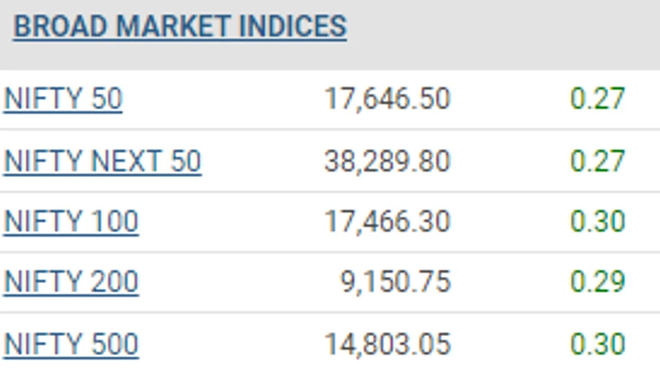Viewport: 660px width, 371px height.
Task: Click the NIFTY NEXT 50 link
Action: point(102,161)
